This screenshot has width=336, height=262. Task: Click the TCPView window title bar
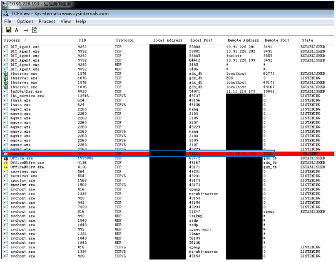coord(168,13)
